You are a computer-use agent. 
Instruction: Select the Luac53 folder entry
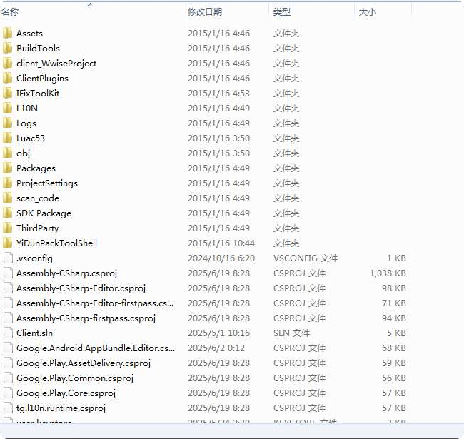pyautogui.click(x=31, y=138)
